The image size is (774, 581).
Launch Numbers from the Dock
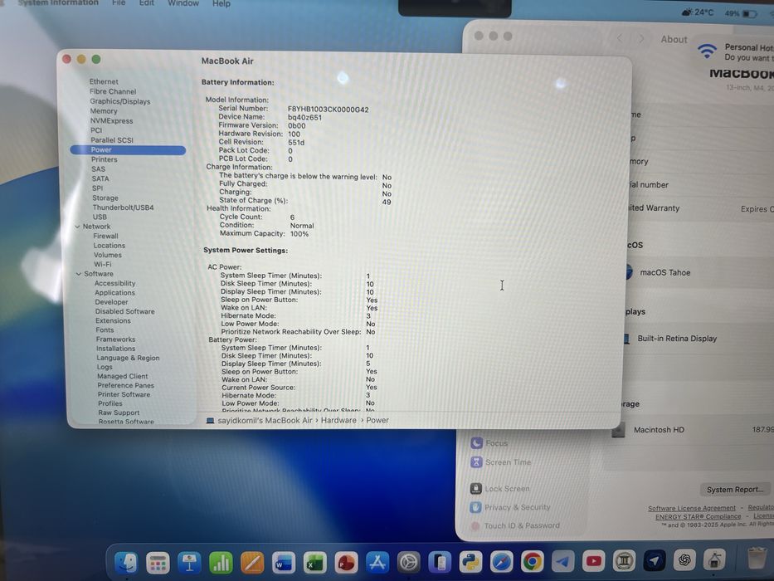click(221, 562)
